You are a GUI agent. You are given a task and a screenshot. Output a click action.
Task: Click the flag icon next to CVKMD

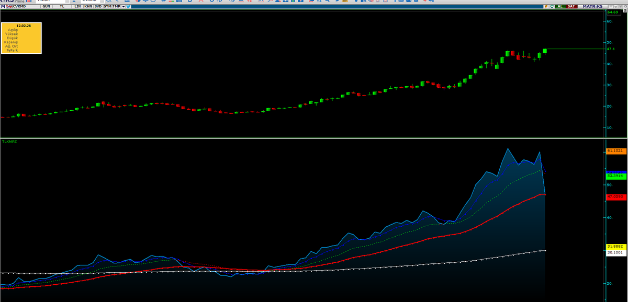(x=9, y=6)
